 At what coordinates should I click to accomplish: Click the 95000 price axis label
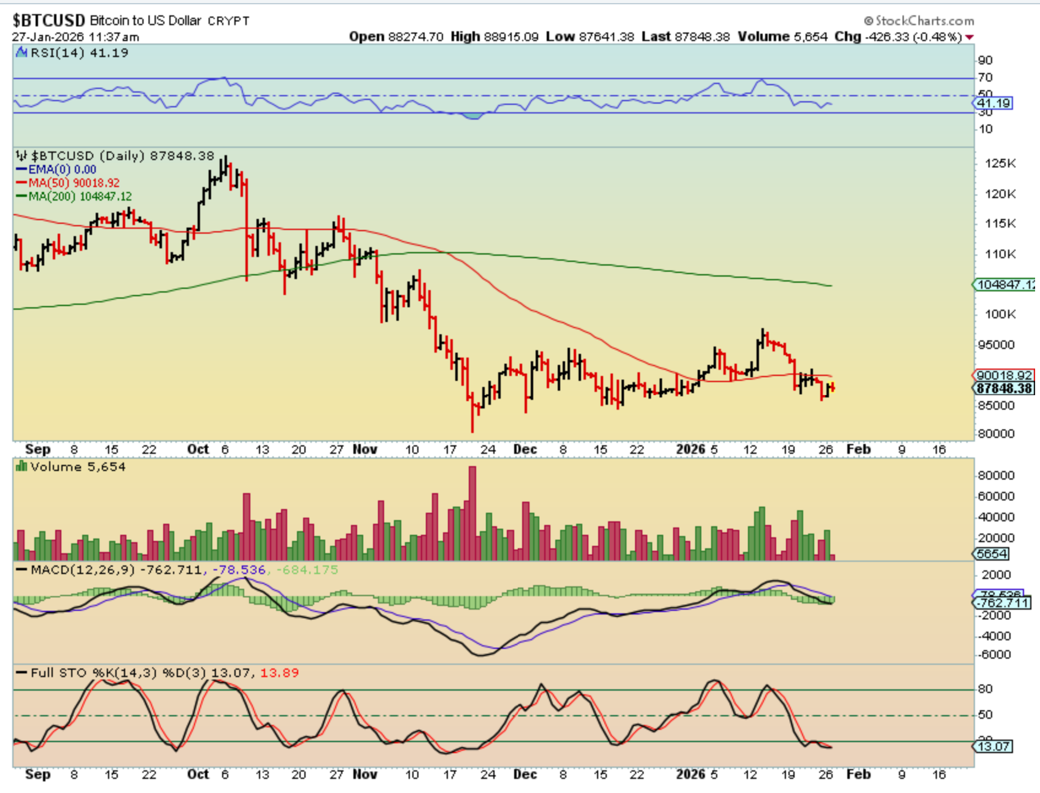pyautogui.click(x=996, y=345)
